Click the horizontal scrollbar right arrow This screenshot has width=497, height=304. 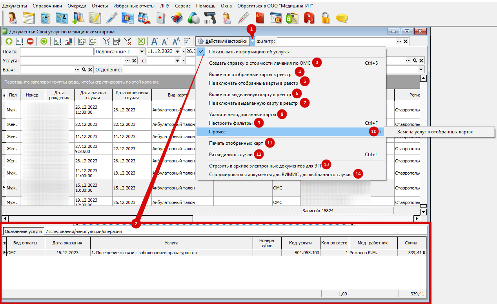(417, 218)
